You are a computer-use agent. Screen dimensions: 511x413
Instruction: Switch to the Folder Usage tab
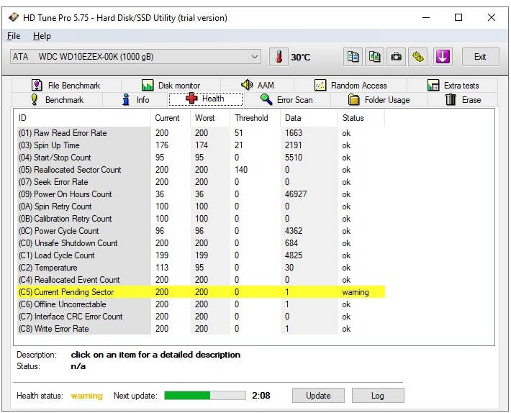coord(379,100)
